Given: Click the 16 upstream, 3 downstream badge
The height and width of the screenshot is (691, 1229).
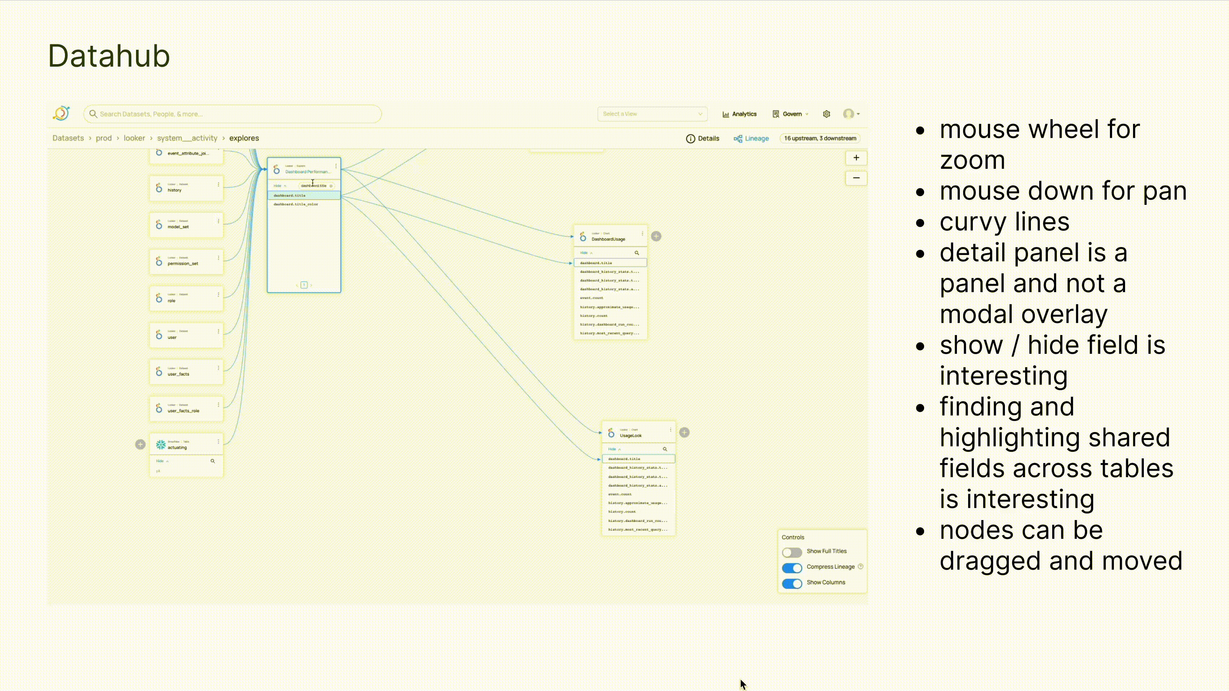Looking at the screenshot, I should (820, 138).
